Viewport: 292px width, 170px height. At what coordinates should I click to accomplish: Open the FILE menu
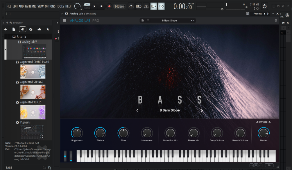pos(9,6)
